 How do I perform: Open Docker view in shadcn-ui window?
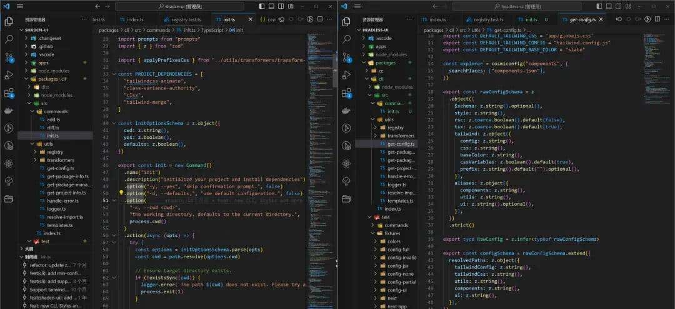9,110
